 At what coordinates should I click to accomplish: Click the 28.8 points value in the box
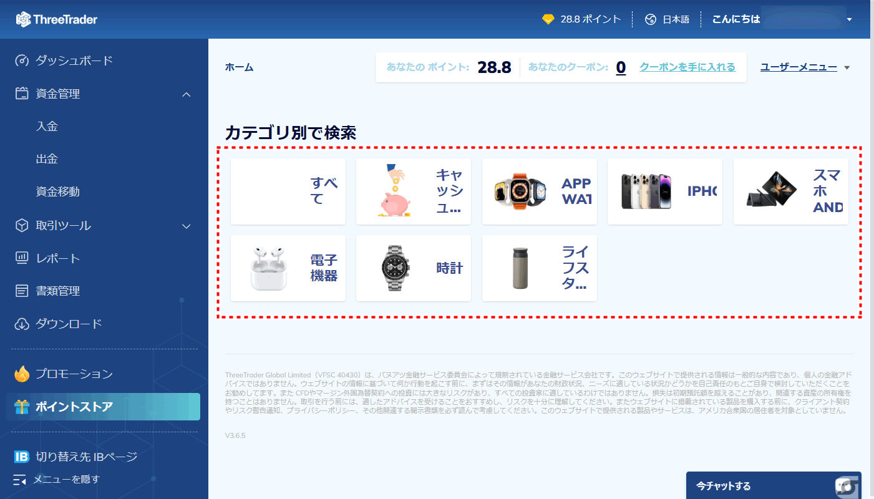[x=495, y=67]
